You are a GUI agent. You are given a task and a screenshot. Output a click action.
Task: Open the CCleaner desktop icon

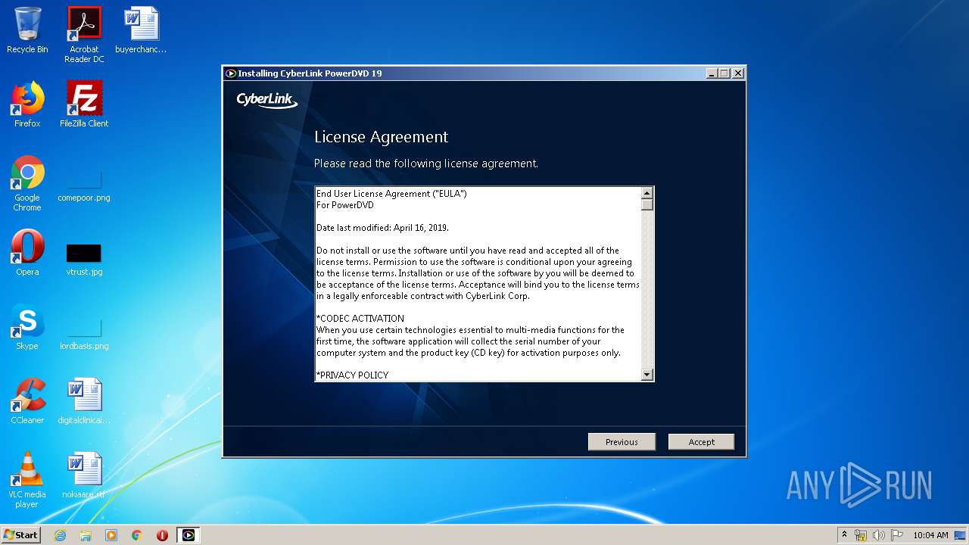point(27,401)
